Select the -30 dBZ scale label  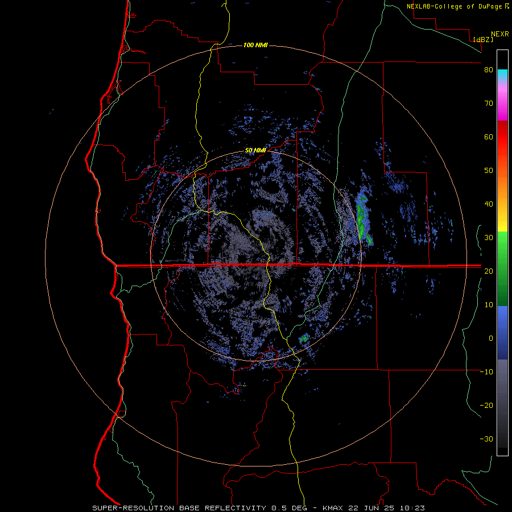click(486, 439)
